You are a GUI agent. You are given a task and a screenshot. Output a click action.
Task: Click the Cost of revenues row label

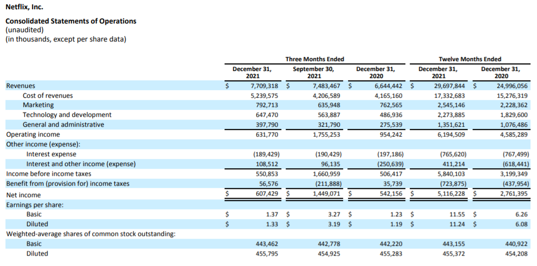pyautogui.click(x=48, y=96)
